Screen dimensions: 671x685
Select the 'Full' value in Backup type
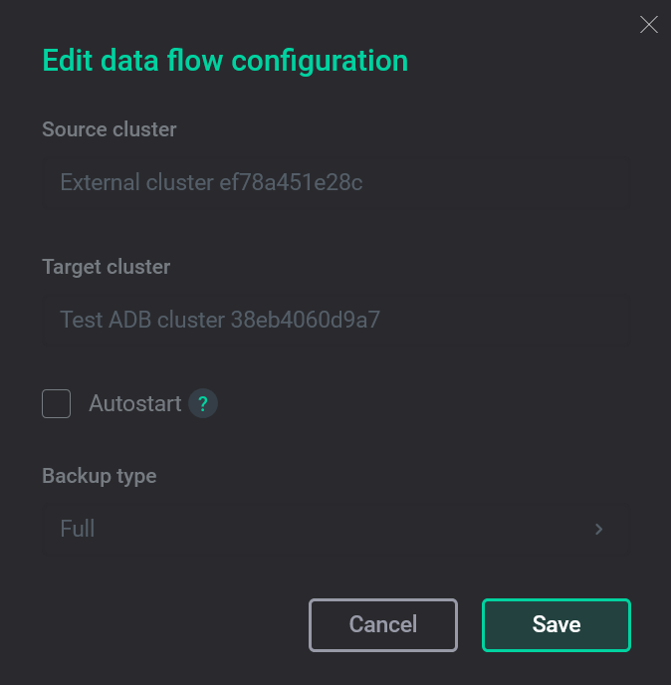pos(78,529)
